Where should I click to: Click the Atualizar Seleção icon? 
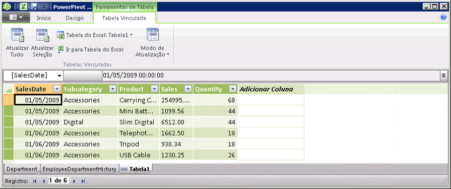tap(42, 35)
